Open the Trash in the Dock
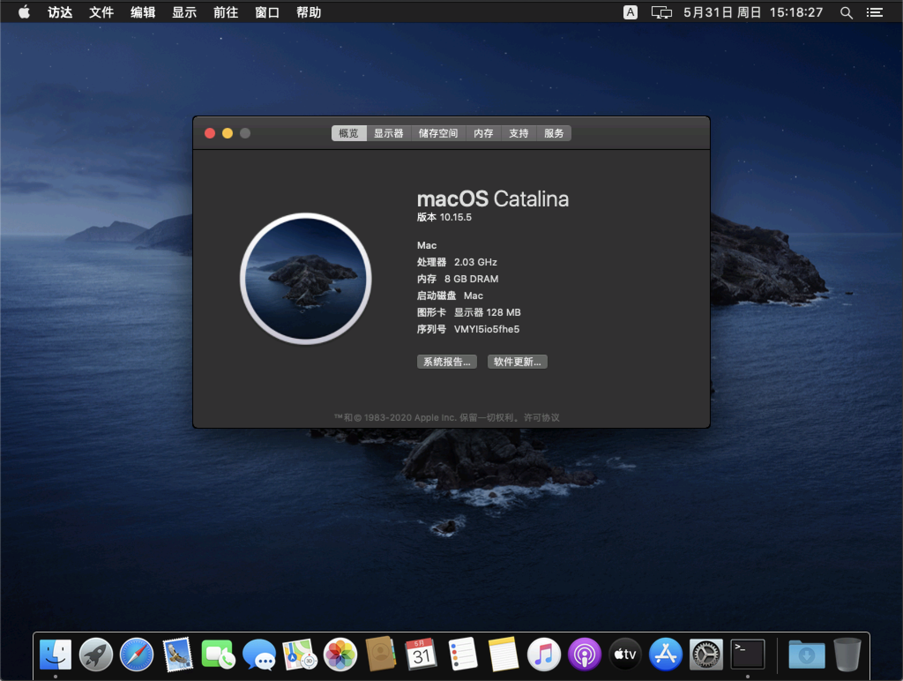This screenshot has height=681, width=903. 847,655
